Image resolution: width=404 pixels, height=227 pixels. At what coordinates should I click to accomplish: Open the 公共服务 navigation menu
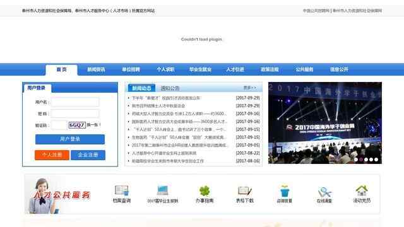point(304,69)
